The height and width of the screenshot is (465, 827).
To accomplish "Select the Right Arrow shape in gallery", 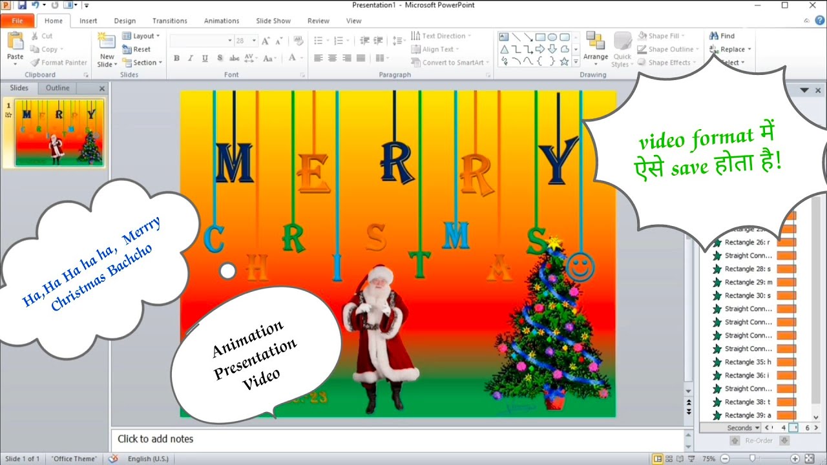I will (540, 49).
